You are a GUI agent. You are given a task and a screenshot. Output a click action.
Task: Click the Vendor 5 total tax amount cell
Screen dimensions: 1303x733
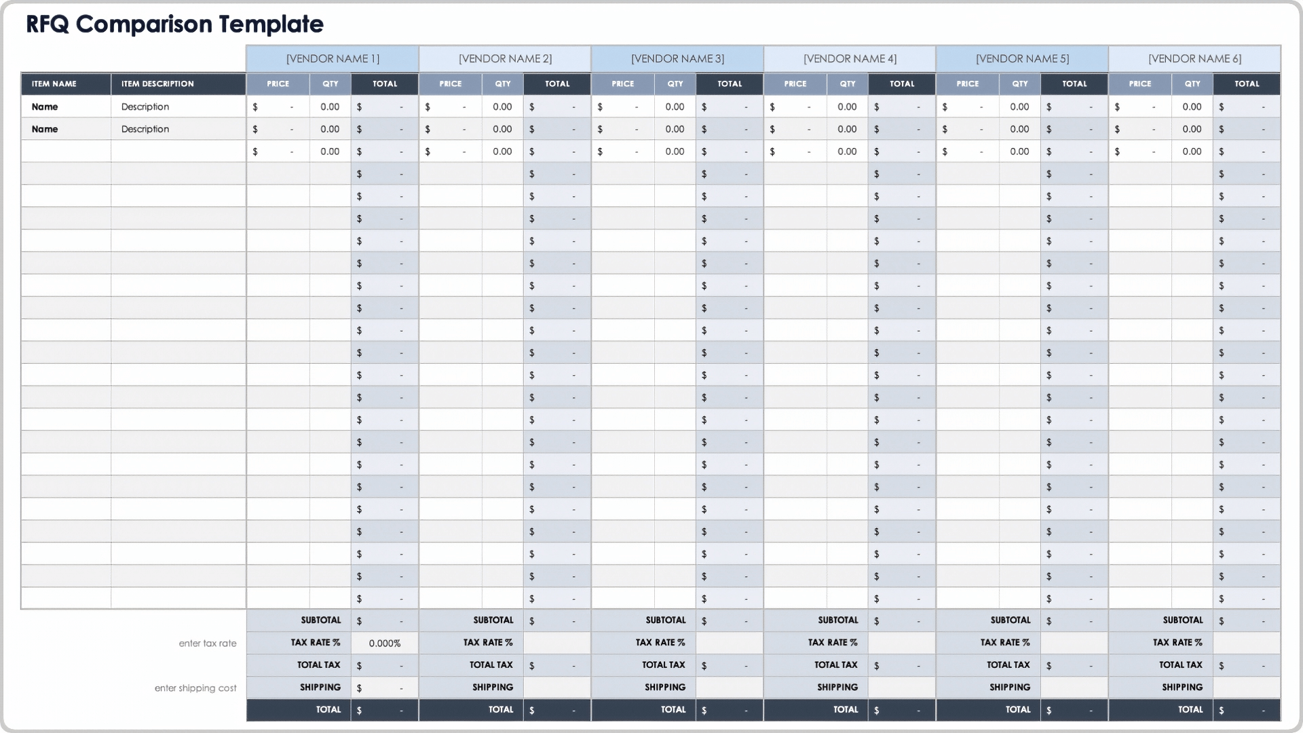coord(1074,665)
